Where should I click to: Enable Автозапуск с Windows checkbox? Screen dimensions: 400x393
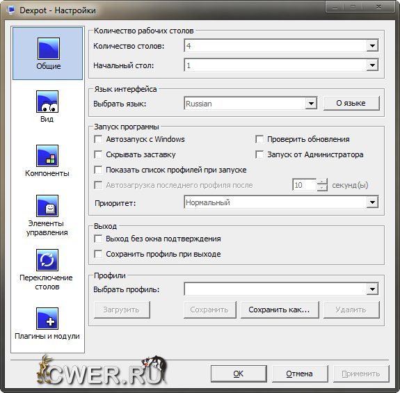(x=98, y=139)
